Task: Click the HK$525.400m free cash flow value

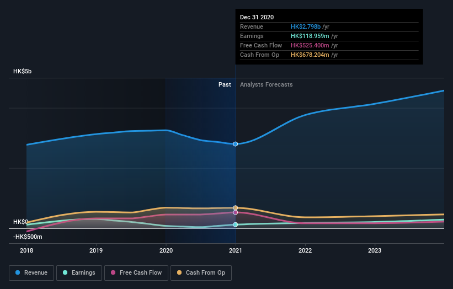Action: (x=310, y=45)
